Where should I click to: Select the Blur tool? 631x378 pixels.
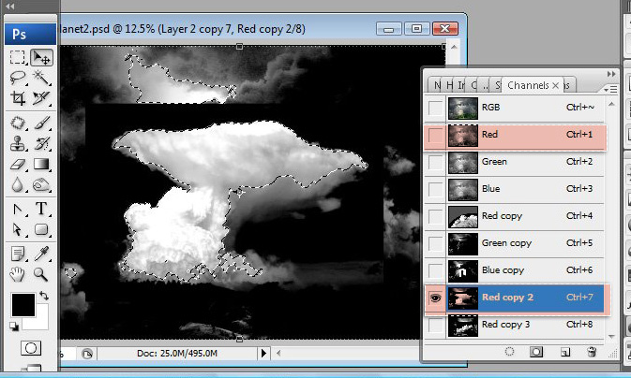pos(17,184)
